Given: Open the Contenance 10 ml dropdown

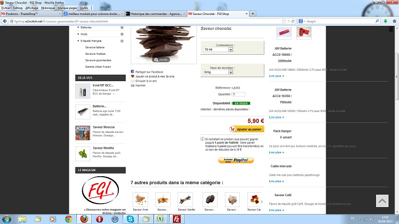Looking at the screenshot, I should (218, 49).
